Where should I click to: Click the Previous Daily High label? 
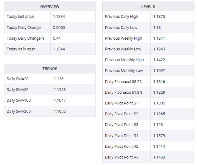click(121, 17)
